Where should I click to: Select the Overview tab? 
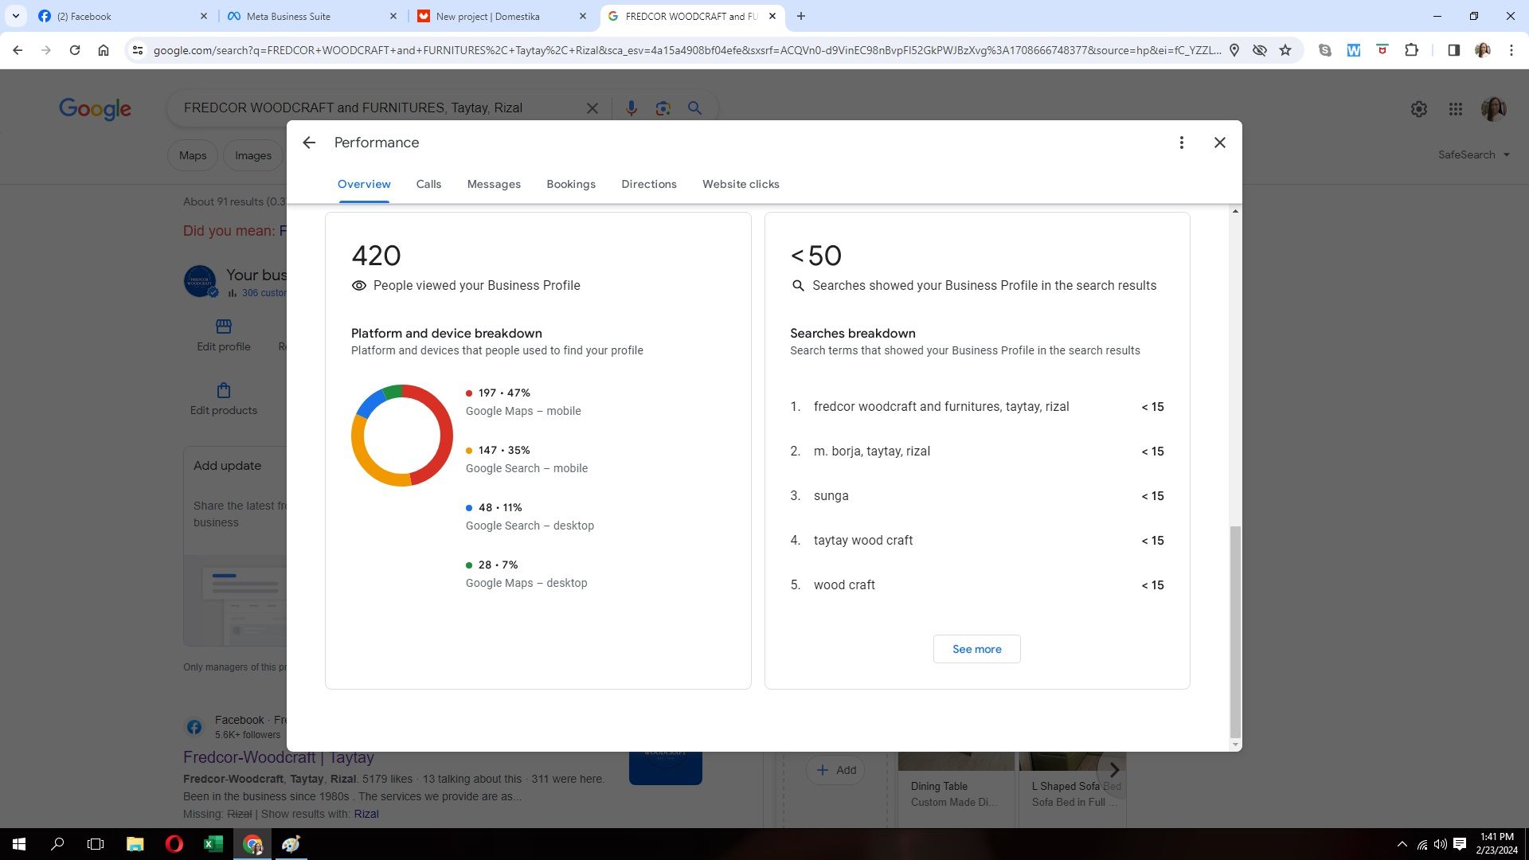(364, 184)
